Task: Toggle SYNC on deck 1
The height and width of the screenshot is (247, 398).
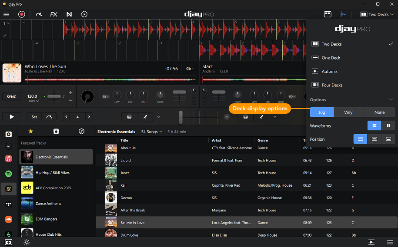Action: 11,97
